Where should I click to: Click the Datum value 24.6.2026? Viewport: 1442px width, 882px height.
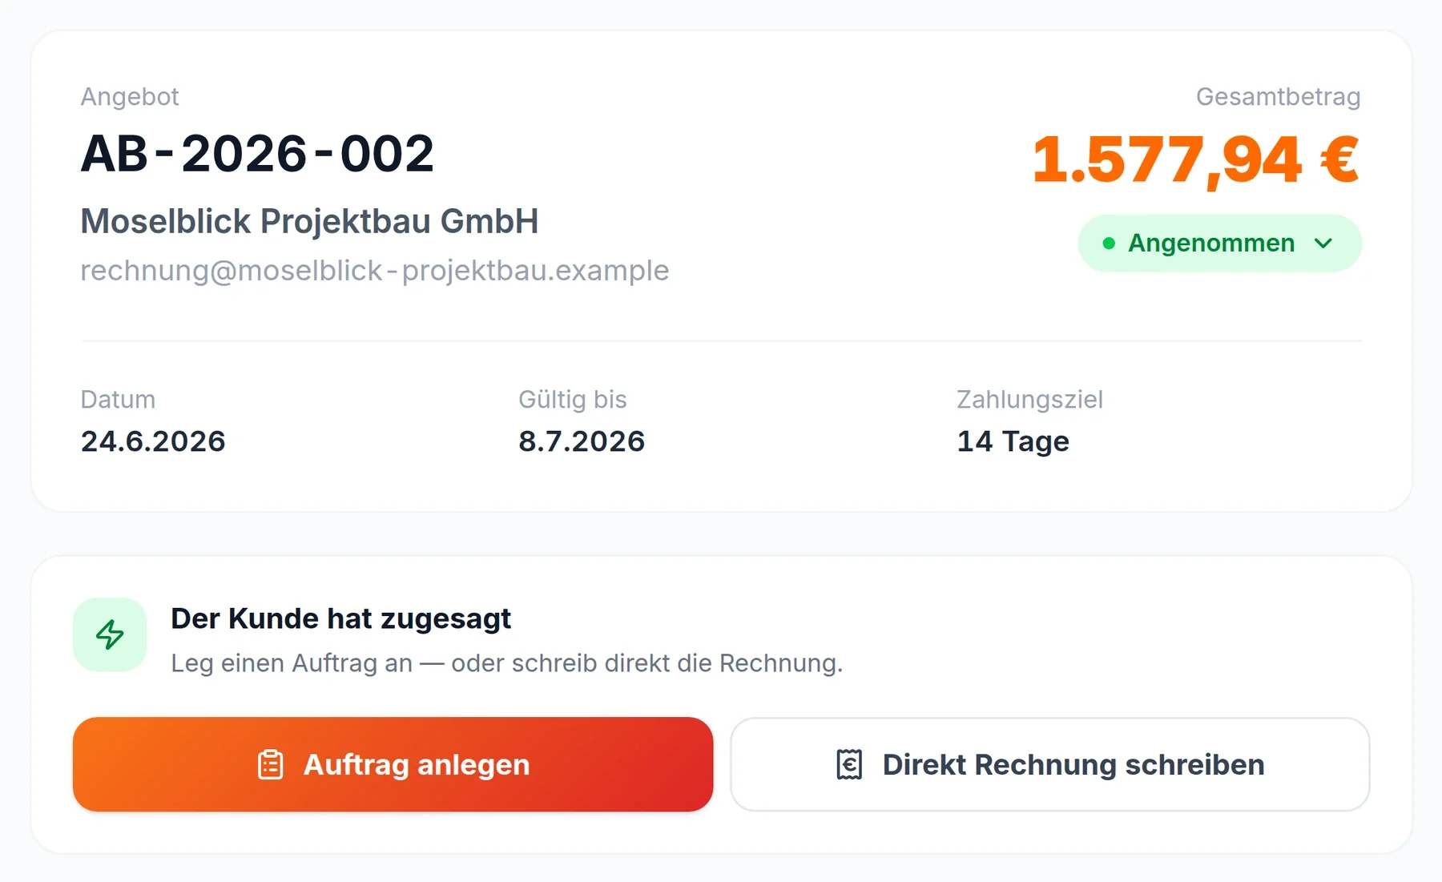coord(153,441)
